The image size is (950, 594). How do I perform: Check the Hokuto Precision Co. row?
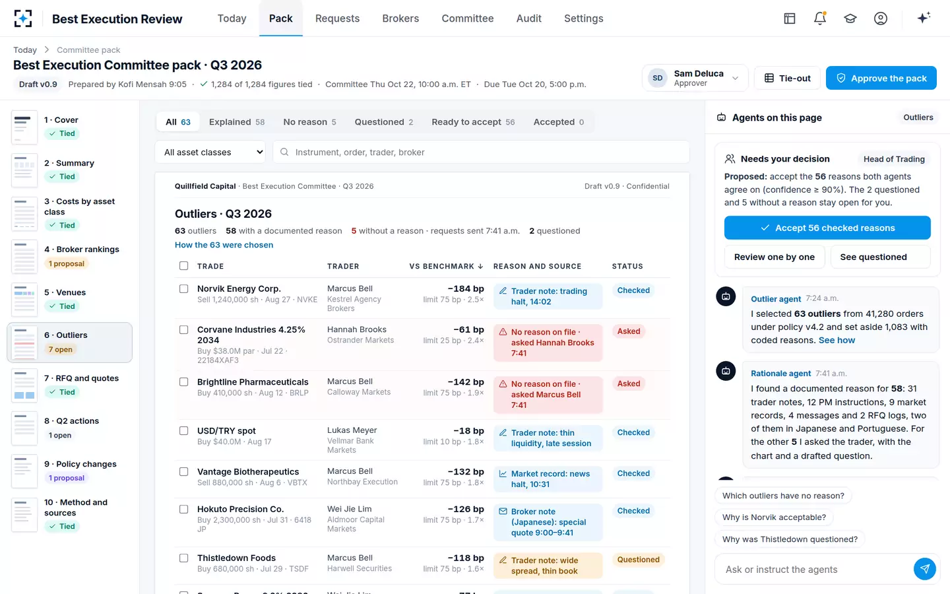pyautogui.click(x=183, y=509)
